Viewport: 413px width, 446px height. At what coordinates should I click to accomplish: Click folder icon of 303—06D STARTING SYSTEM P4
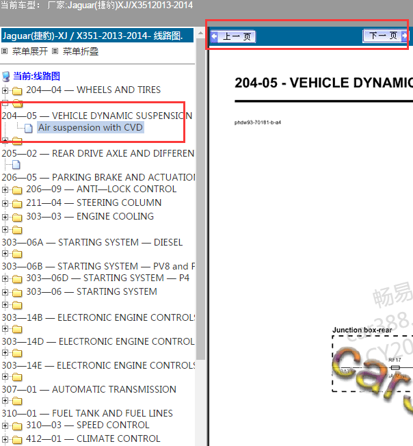click(17, 279)
